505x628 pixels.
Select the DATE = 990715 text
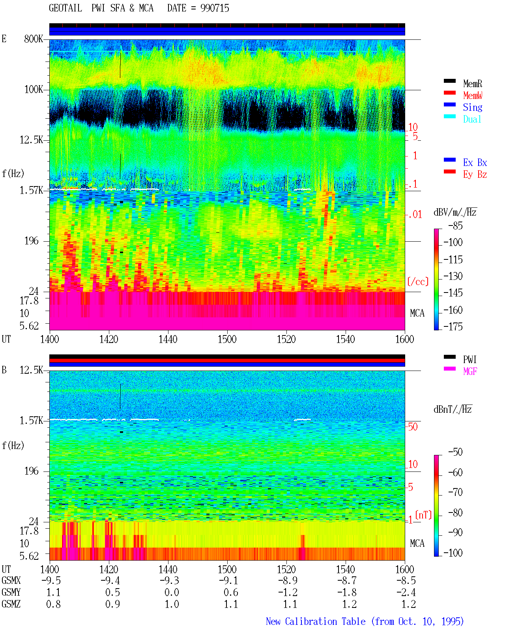tap(198, 8)
